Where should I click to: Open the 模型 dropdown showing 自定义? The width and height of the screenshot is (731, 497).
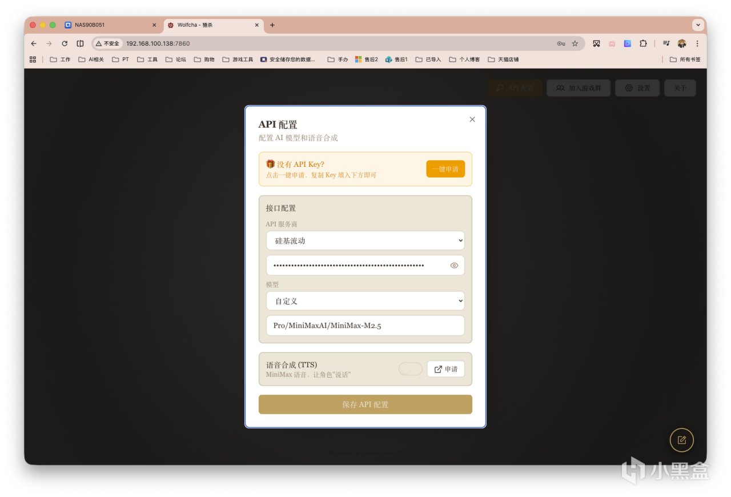click(x=365, y=301)
